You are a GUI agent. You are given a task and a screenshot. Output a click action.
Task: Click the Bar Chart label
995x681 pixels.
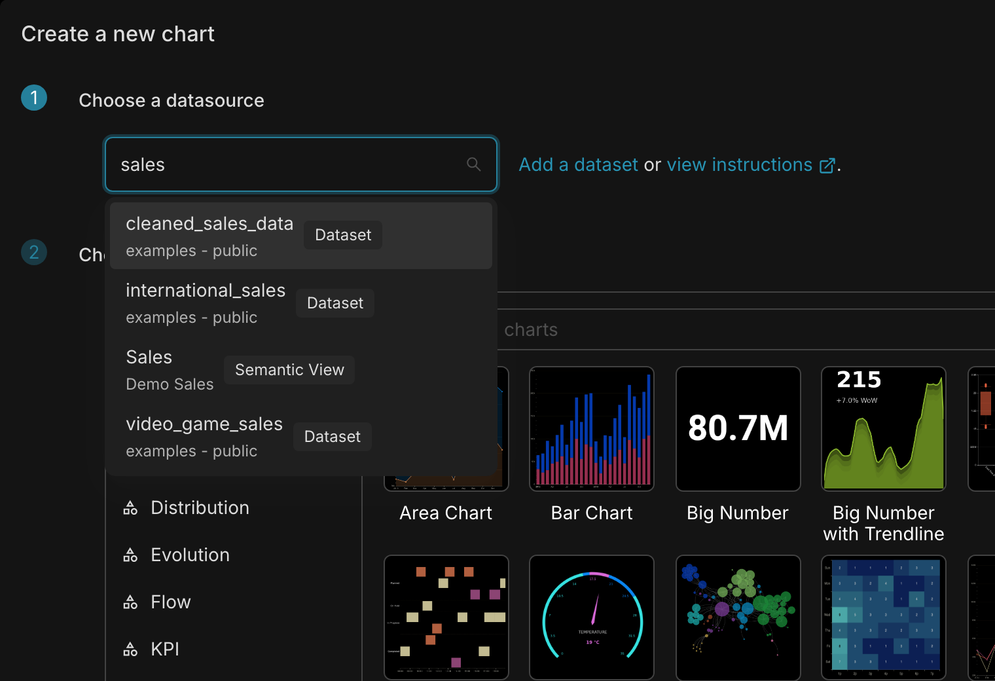(x=592, y=513)
